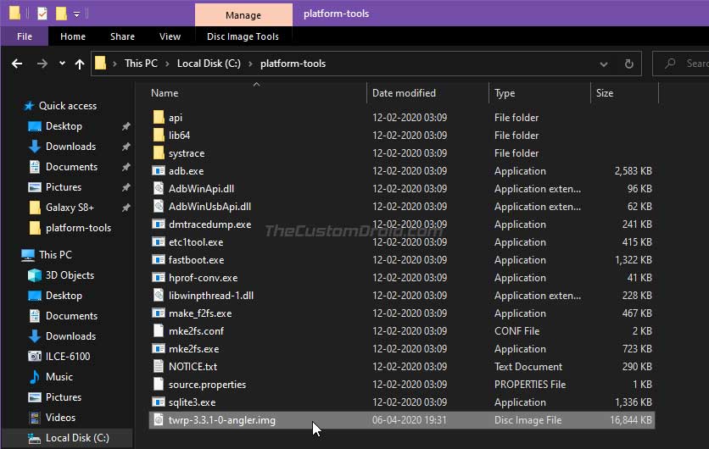The height and width of the screenshot is (449, 709).
Task: Click the 16,844 KB size value
Action: [631, 420]
